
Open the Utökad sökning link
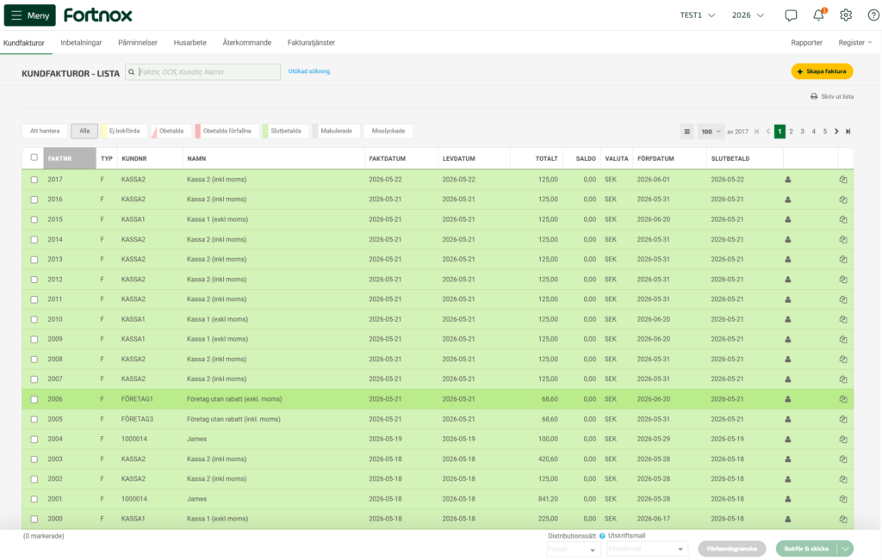click(x=309, y=71)
